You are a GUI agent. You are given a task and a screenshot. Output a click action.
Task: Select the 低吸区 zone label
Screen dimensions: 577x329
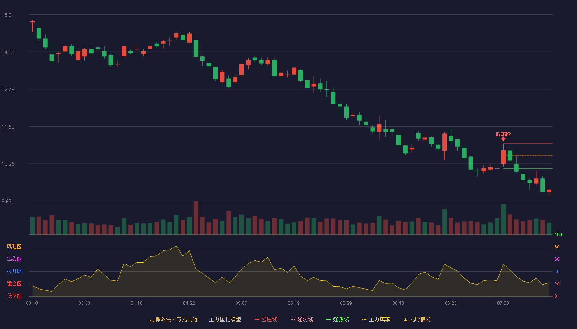14,296
